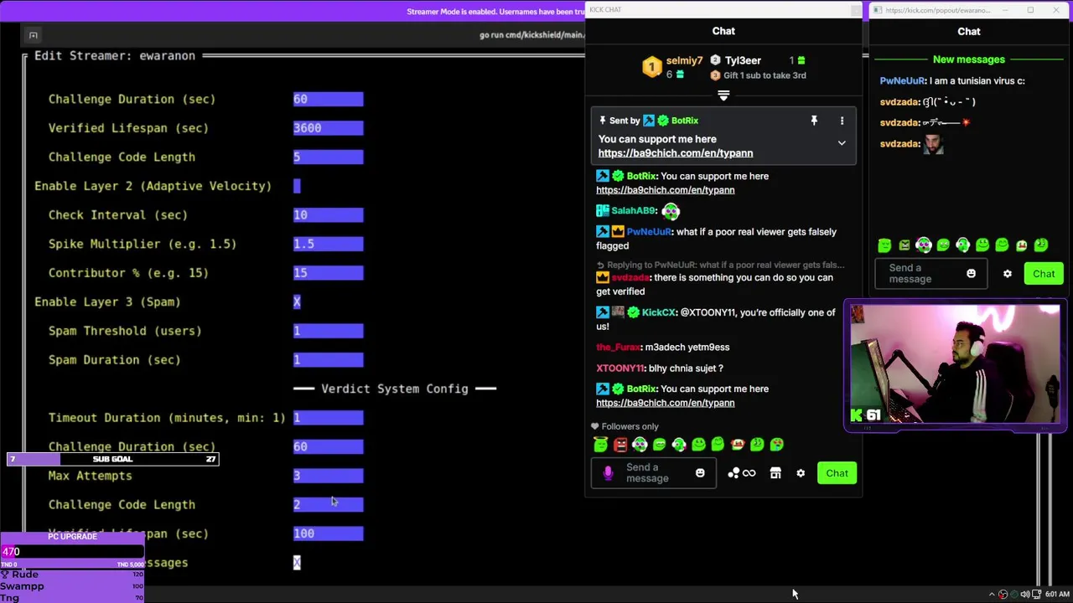This screenshot has width=1073, height=603.
Task: Click the SUB GOAL progress bar overlay
Action: coord(113,459)
